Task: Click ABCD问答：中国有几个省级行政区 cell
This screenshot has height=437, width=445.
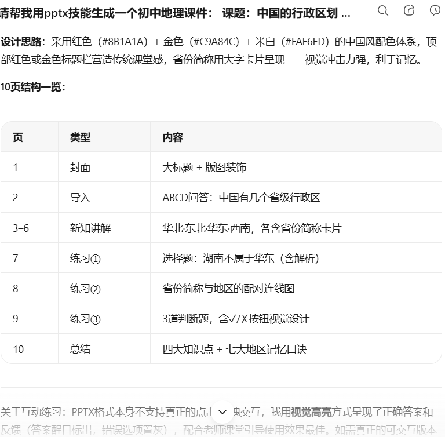Action: [x=296, y=198]
